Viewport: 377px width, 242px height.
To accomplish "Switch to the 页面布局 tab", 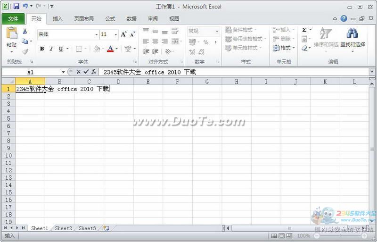I will 84,19.
